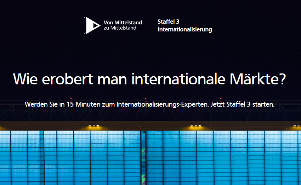
Task: Click headline 'Wie erobert man internationale Märkte?'
Action: click(x=149, y=79)
